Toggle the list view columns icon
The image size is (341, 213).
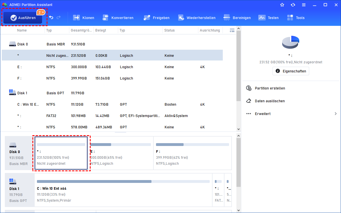point(232,30)
